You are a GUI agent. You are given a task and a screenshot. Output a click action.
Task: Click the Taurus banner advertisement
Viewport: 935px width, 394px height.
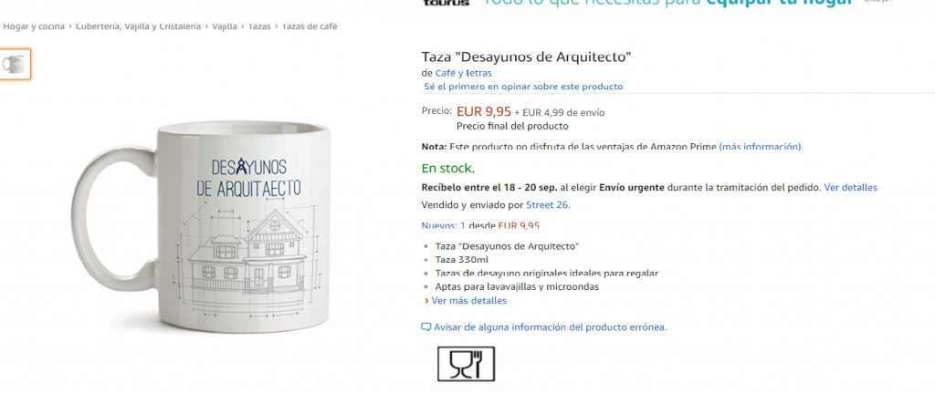(656, 4)
